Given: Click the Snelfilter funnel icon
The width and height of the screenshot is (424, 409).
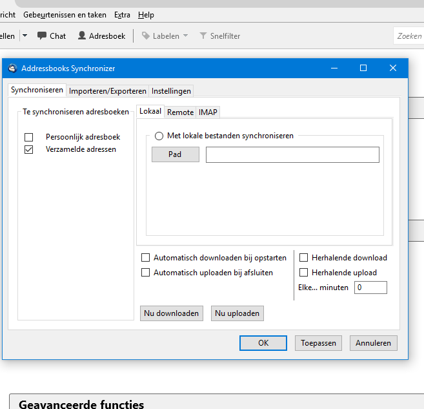Looking at the screenshot, I should (x=203, y=36).
